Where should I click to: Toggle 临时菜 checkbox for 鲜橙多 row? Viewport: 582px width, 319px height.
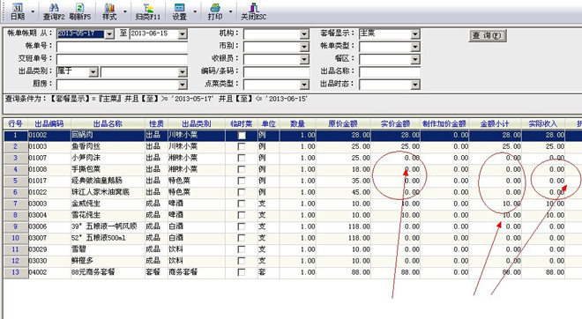point(242,261)
